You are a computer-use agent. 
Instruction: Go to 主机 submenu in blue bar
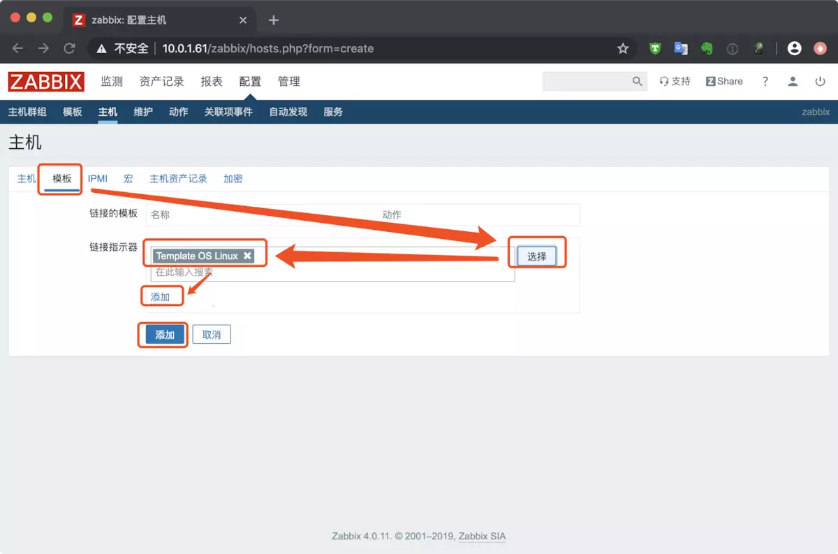tap(108, 112)
